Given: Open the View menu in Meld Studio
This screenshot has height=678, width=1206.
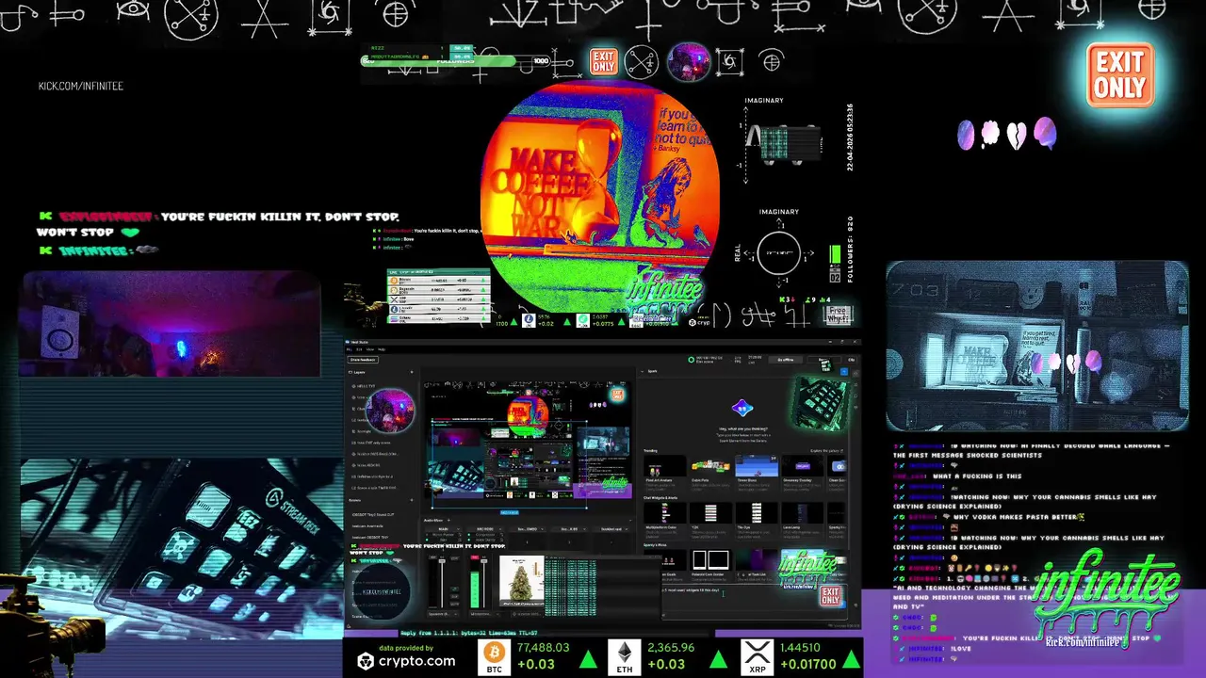Looking at the screenshot, I should (x=370, y=349).
